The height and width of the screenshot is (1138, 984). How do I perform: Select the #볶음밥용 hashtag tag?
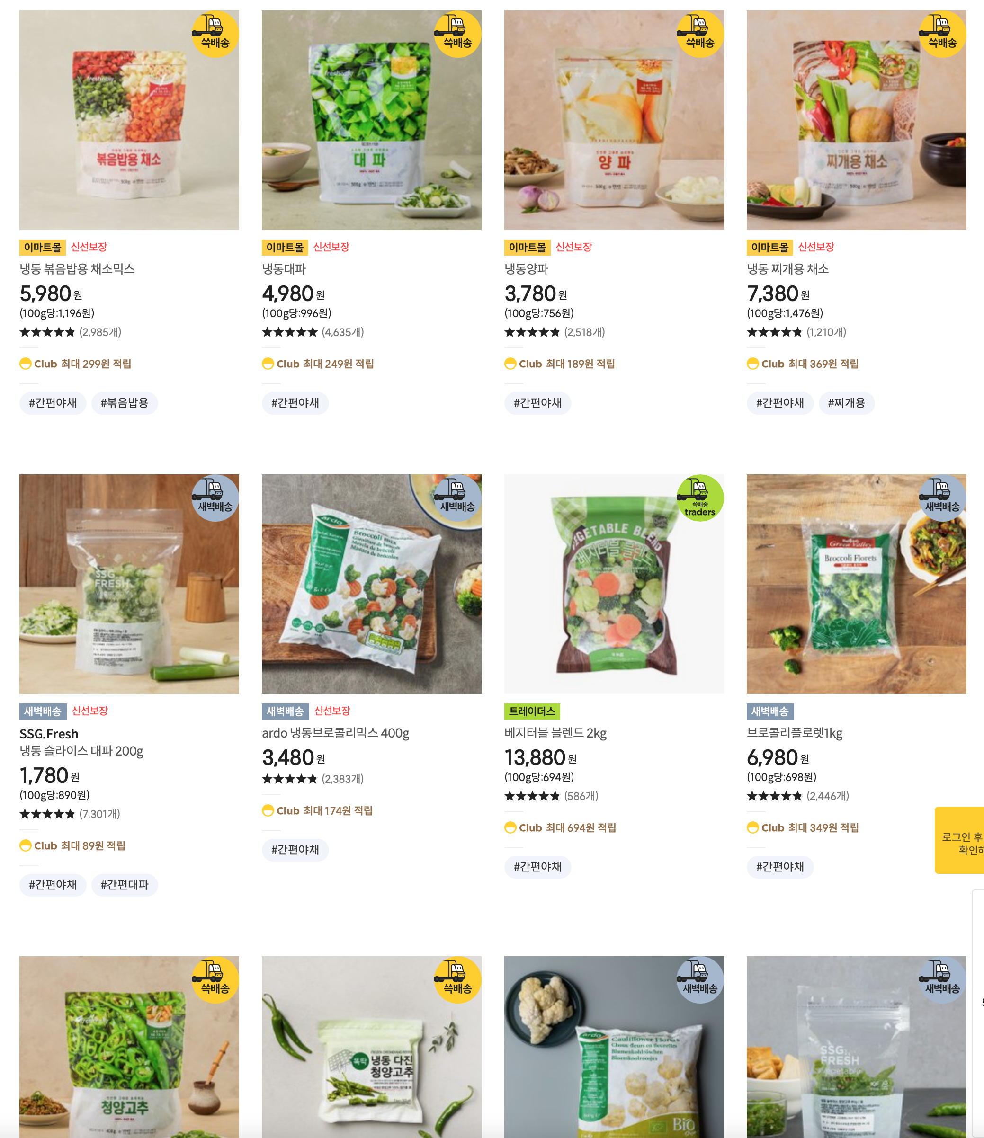point(125,403)
